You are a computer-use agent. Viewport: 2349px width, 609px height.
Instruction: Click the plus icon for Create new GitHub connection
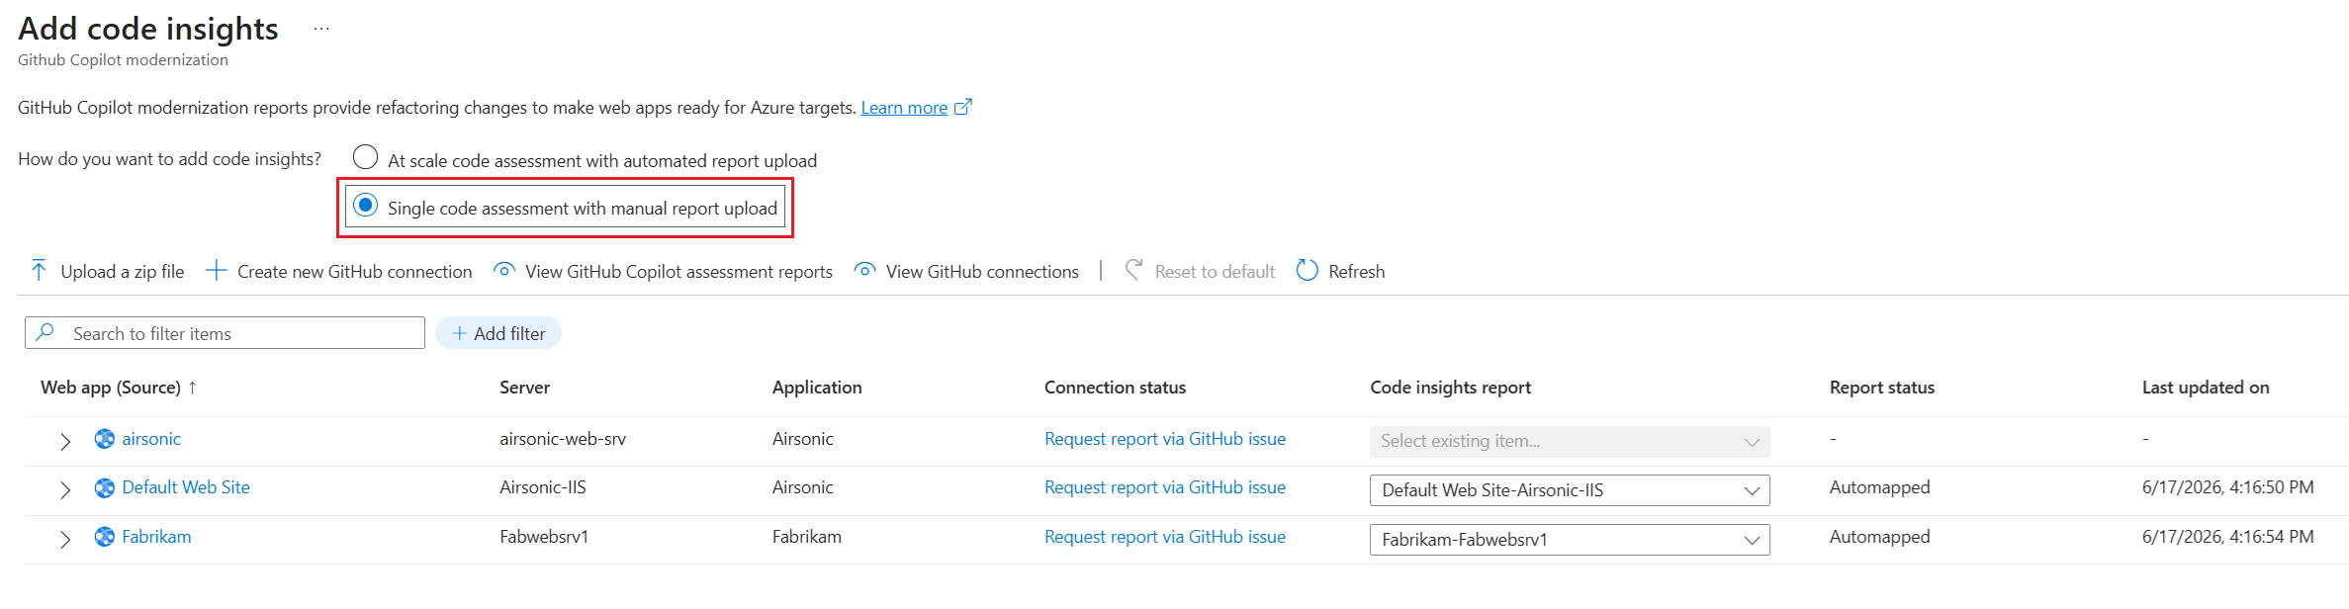click(x=216, y=271)
